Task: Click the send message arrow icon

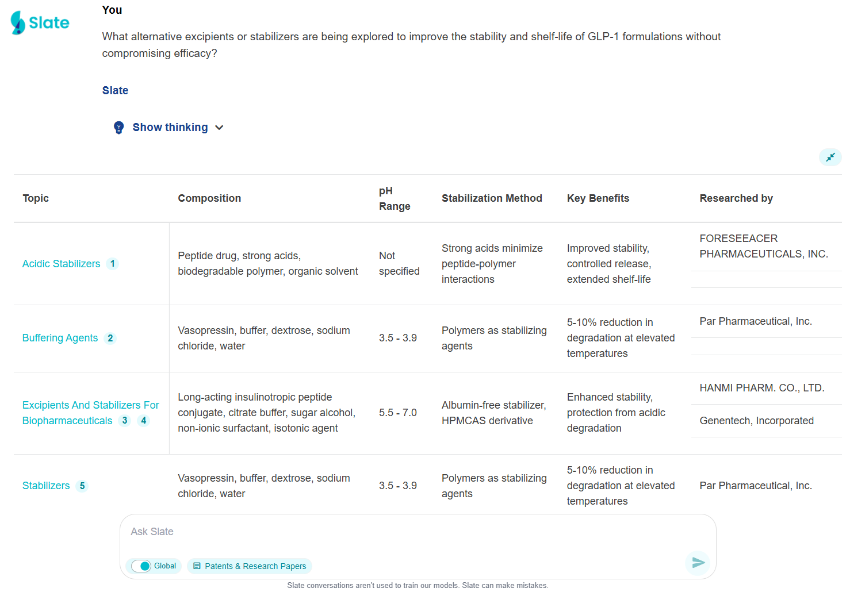Action: 697,563
